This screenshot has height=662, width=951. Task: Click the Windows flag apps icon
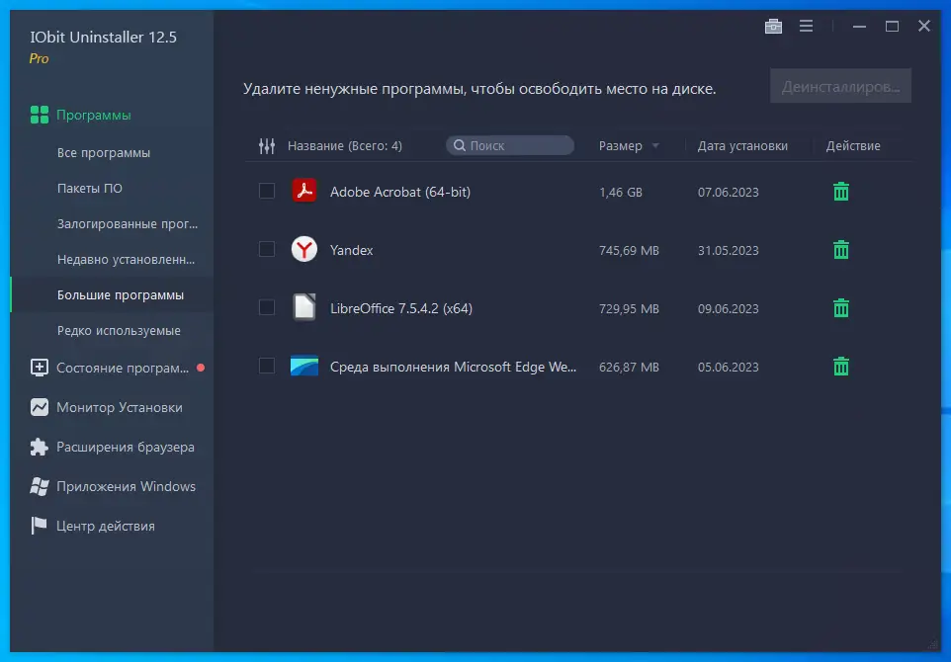[x=40, y=486]
